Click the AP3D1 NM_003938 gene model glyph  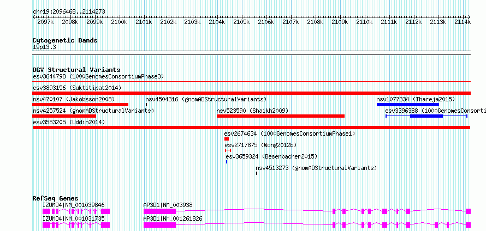click(307, 211)
